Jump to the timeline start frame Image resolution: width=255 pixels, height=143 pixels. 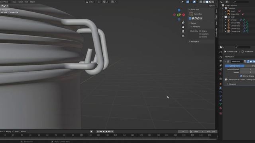[98, 131]
